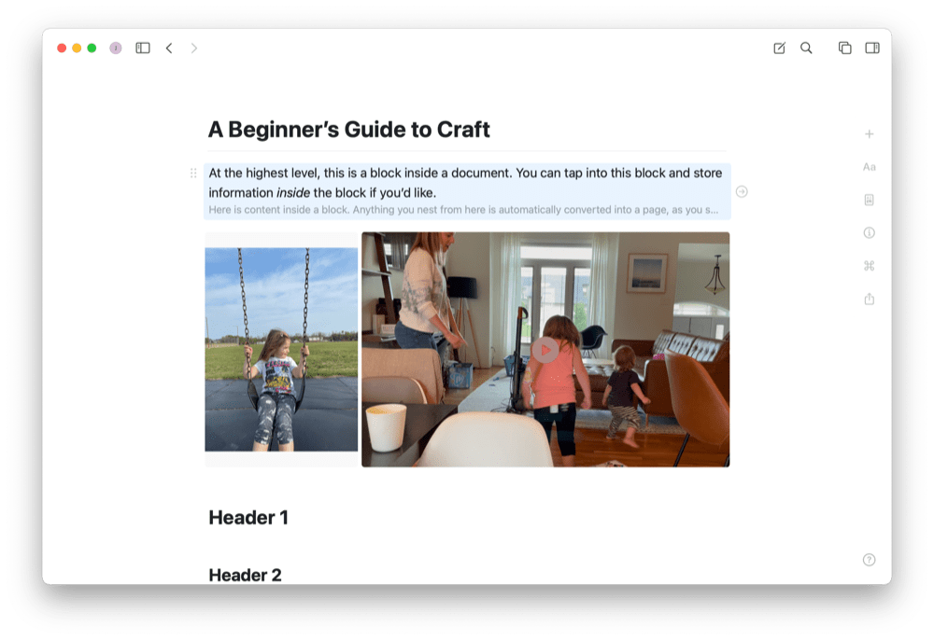
Task: Click the gray 'Here is content inside a block' preview
Action: click(x=463, y=210)
